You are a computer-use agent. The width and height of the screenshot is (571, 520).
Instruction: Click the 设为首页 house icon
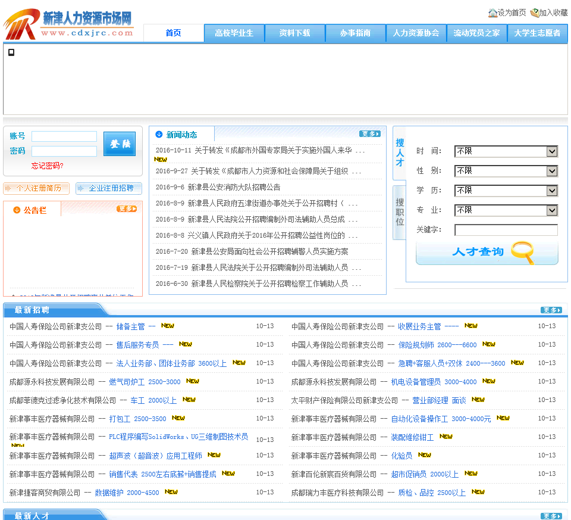[492, 13]
